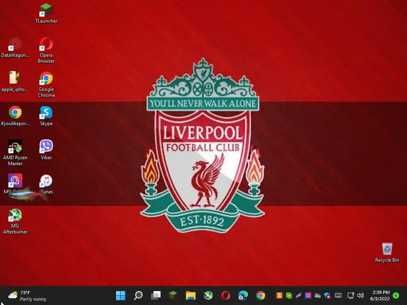Select the iTunes desktop shortcut

[46, 184]
